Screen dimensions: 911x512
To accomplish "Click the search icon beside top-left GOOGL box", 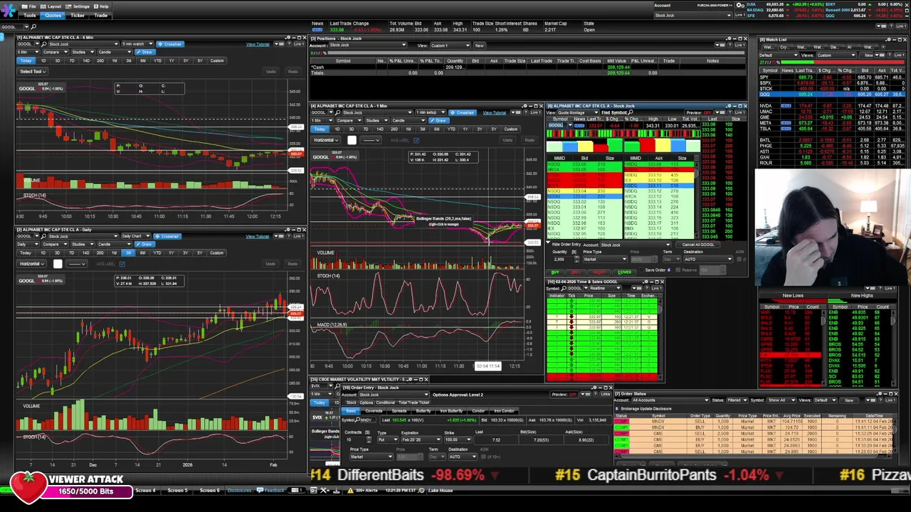I will pyautogui.click(x=33, y=26).
